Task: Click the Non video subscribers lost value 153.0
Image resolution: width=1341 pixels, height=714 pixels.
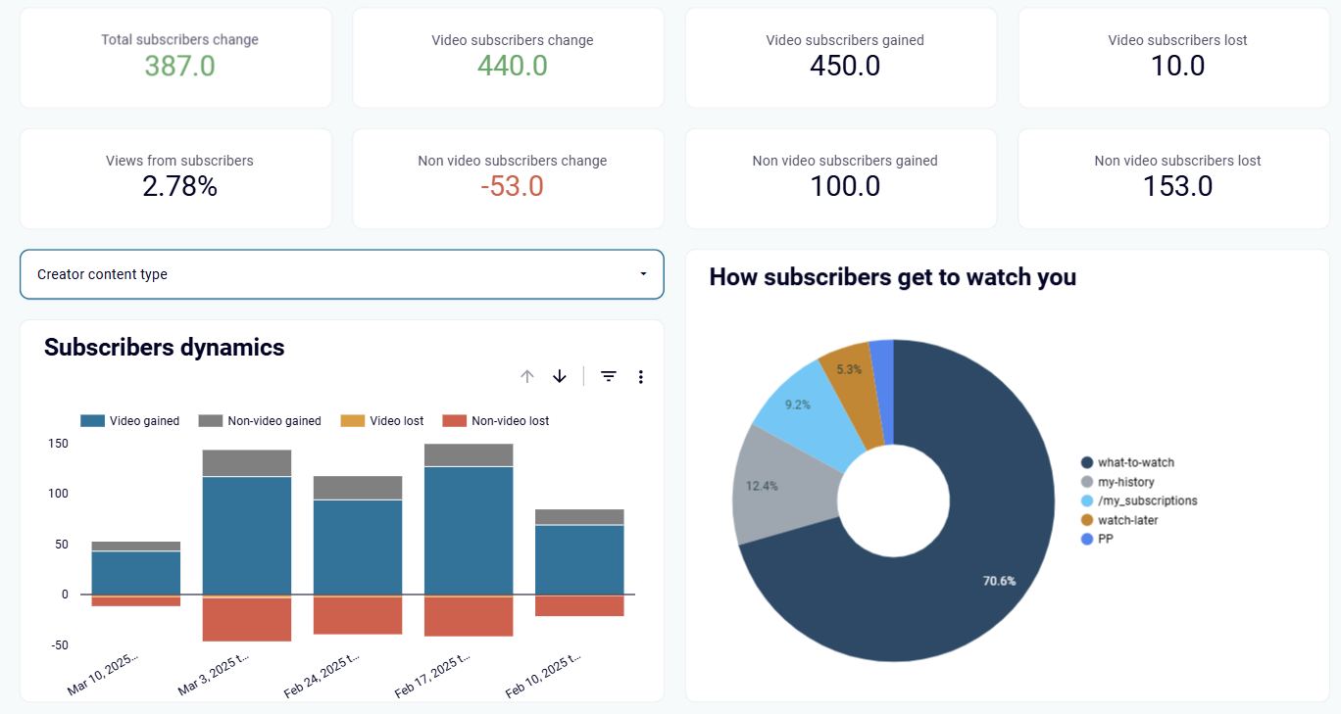Action: [1178, 186]
